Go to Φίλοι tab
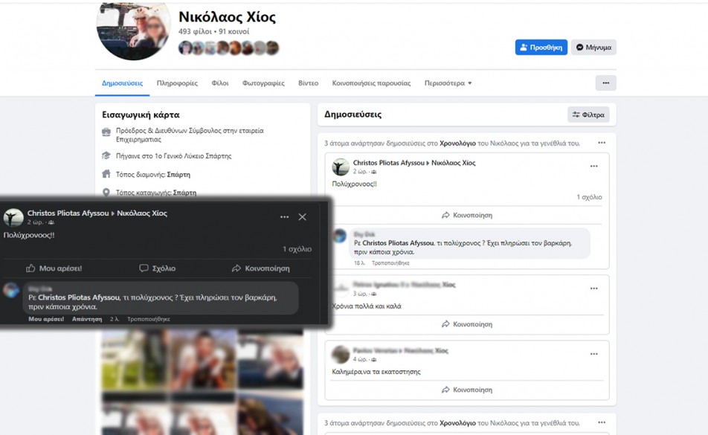The height and width of the screenshot is (435, 708). pyautogui.click(x=220, y=83)
